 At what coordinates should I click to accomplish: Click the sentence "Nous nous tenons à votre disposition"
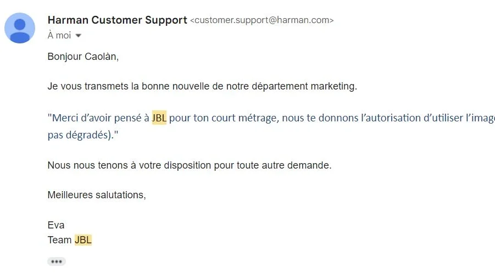pos(190,165)
